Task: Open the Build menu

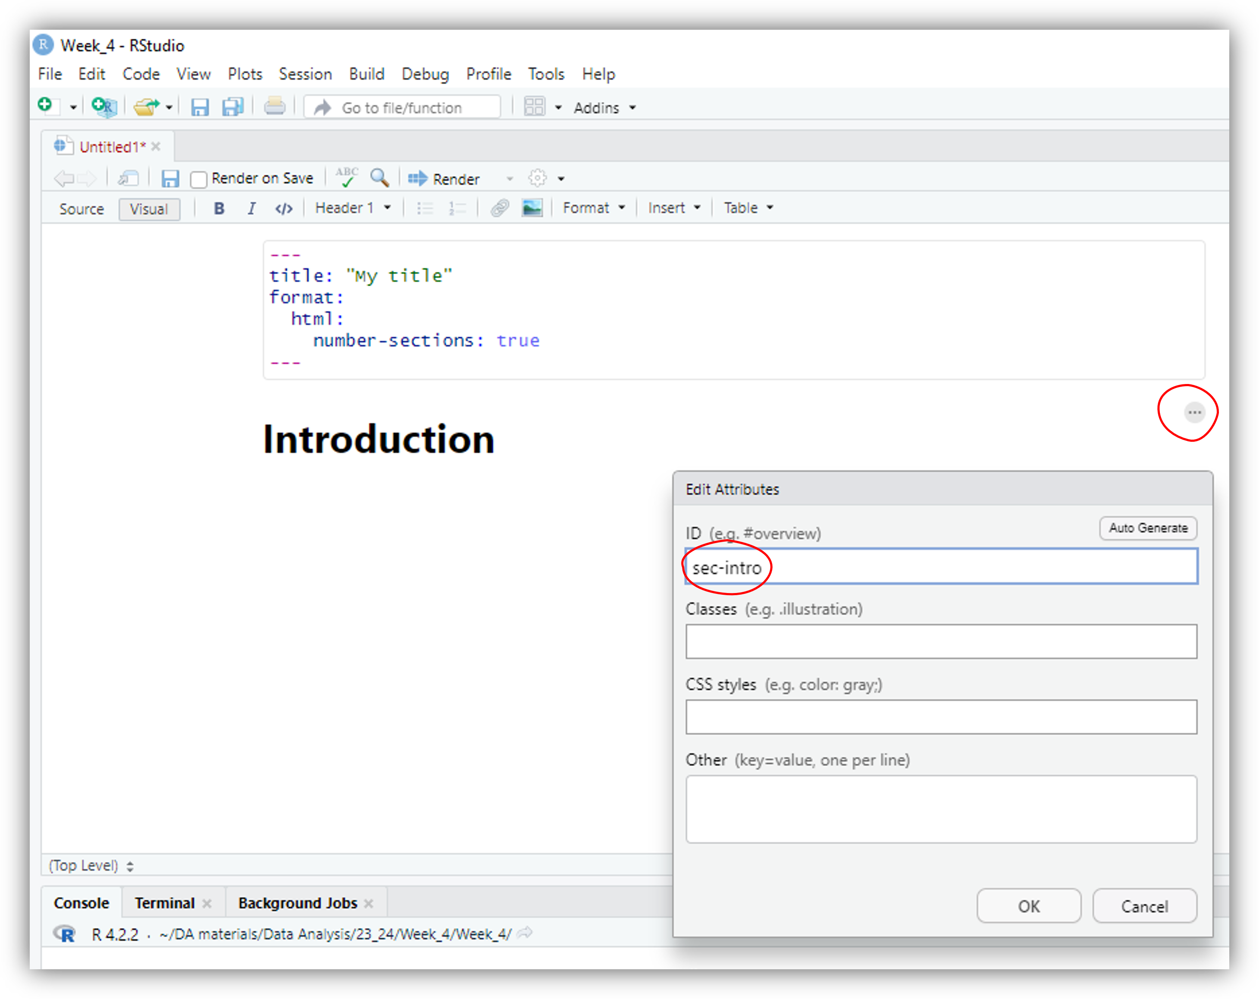Action: 367,74
